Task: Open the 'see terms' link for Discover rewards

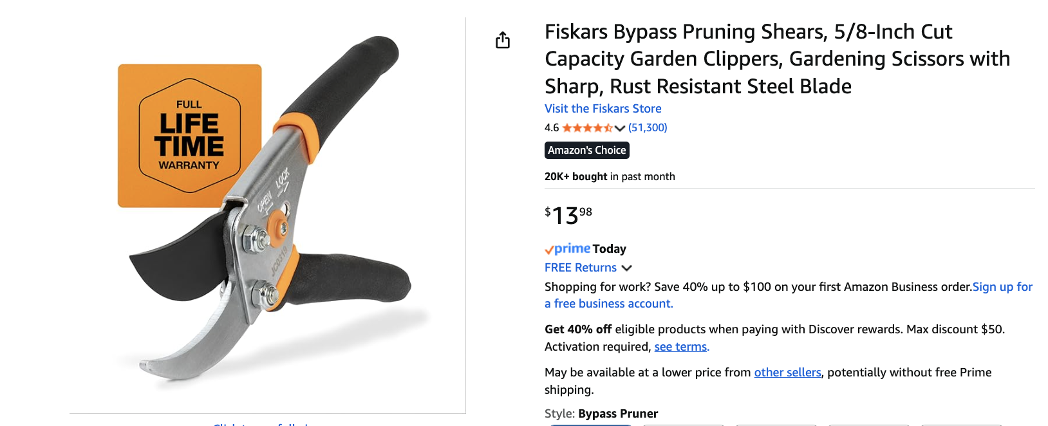Action: 680,347
